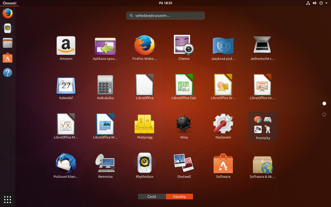Click the Činnosti activities button

pos(10,3)
